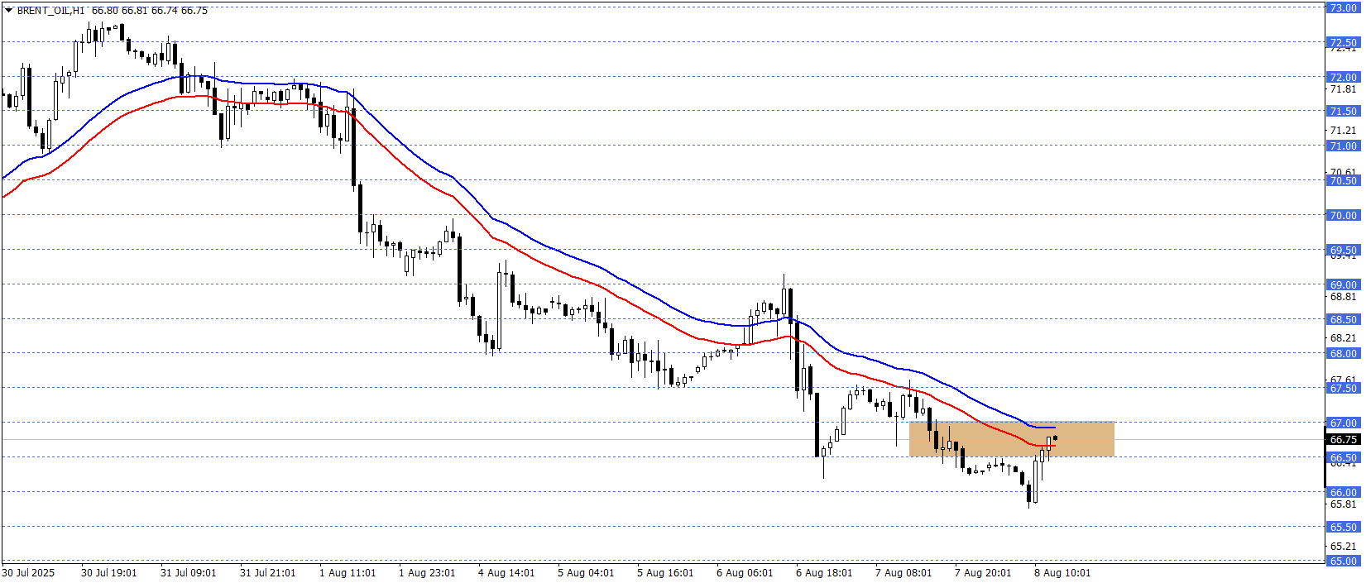This screenshot has width=1366, height=583.
Task: Click the 4 Aug 14:01 time label
Action: tap(506, 572)
